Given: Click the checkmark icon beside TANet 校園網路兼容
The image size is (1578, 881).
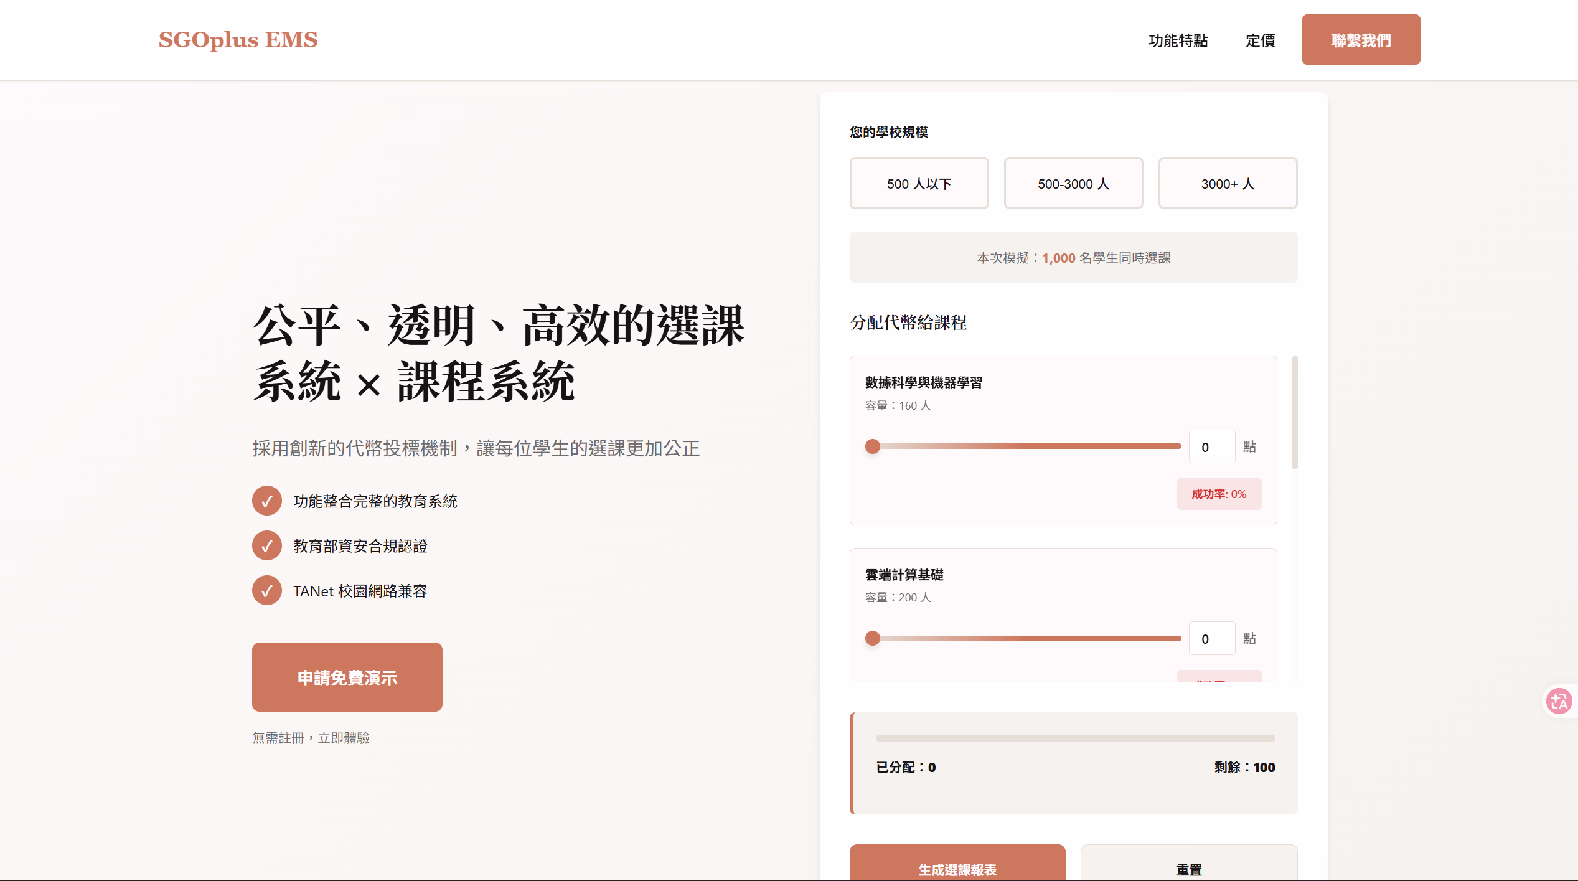Looking at the screenshot, I should (267, 591).
